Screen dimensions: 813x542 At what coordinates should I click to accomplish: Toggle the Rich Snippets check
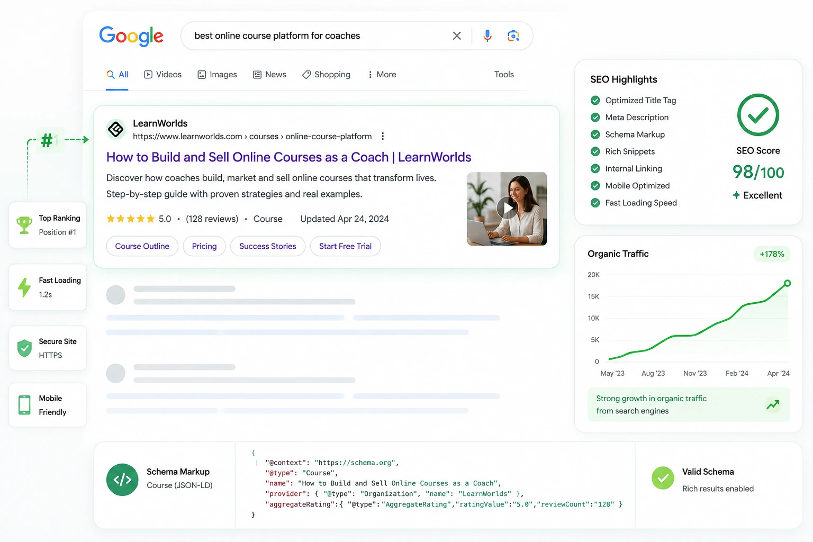(x=595, y=151)
